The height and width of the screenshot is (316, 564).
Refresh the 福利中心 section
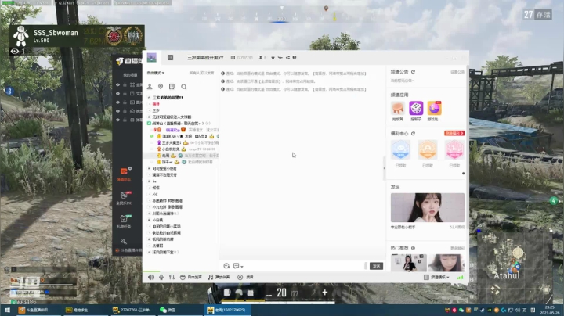(x=413, y=133)
